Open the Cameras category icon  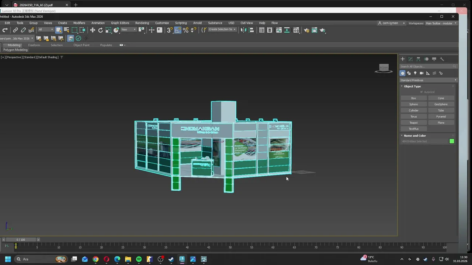421,73
